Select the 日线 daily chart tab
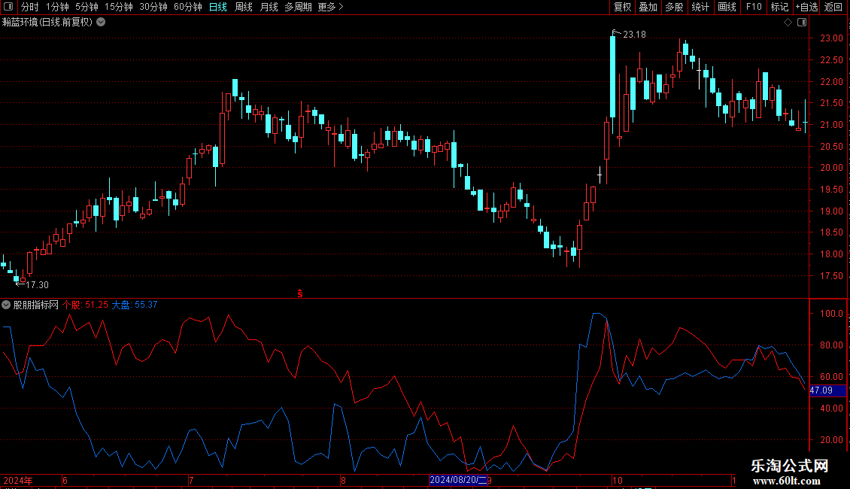This screenshot has height=489, width=850. pos(218,7)
